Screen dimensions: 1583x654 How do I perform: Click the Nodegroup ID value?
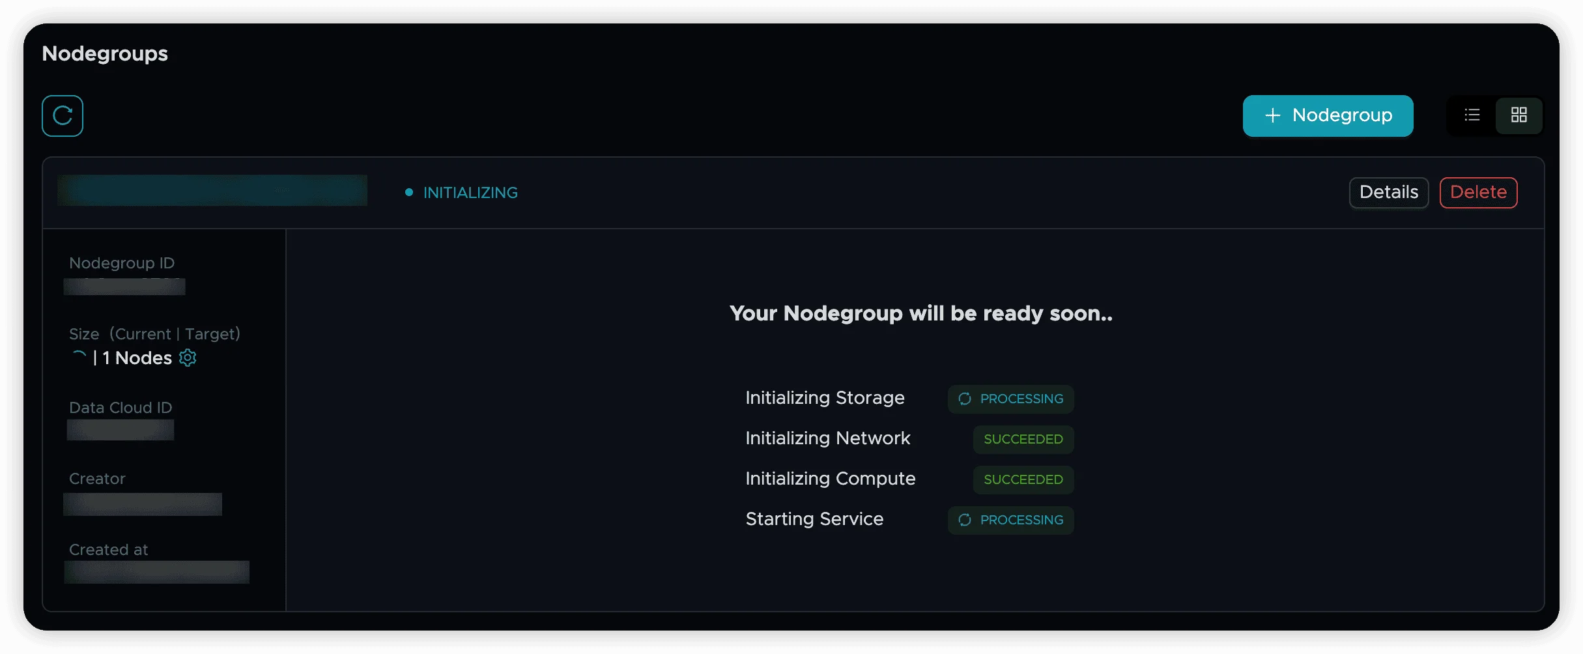tap(124, 287)
